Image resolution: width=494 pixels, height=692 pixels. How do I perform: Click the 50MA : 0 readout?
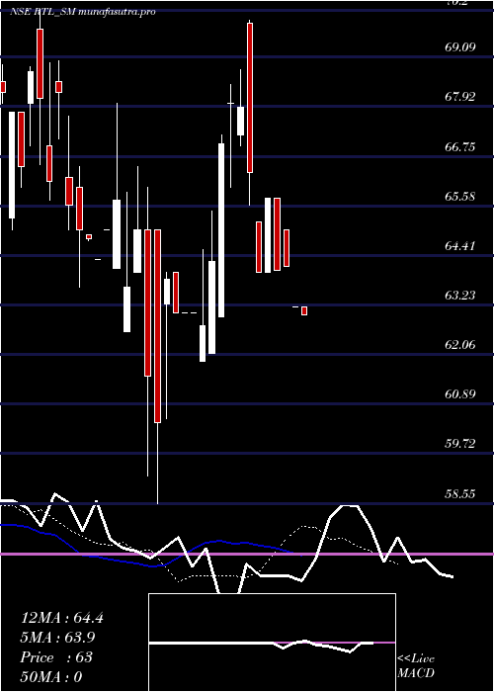51,676
